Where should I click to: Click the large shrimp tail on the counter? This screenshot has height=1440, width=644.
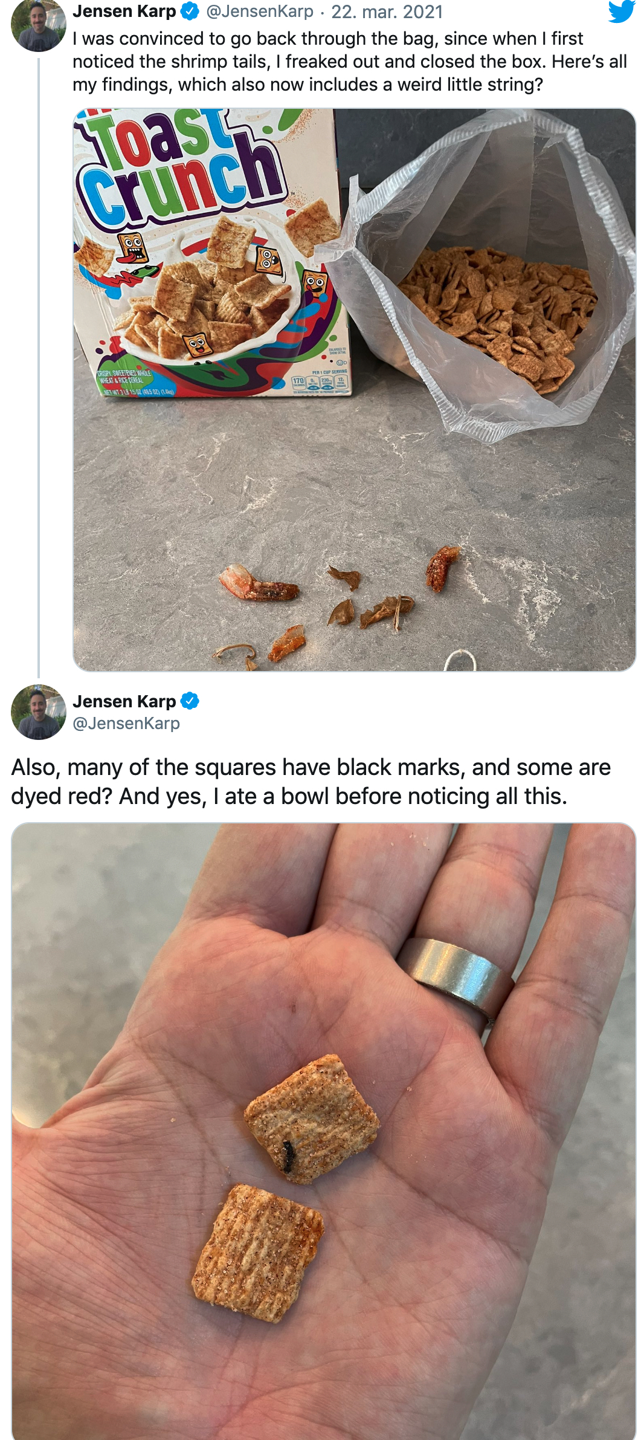[x=259, y=585]
